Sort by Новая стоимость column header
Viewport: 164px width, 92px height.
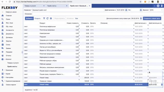pyautogui.click(x=73, y=23)
